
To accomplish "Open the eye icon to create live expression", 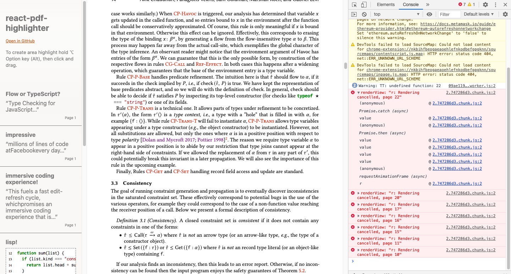I will point(429,14).
